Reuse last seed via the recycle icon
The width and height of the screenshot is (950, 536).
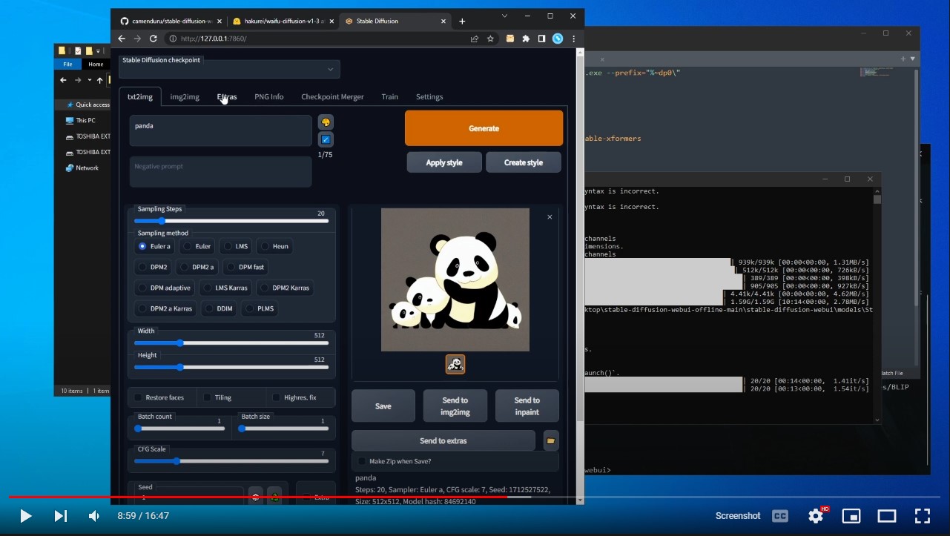274,497
